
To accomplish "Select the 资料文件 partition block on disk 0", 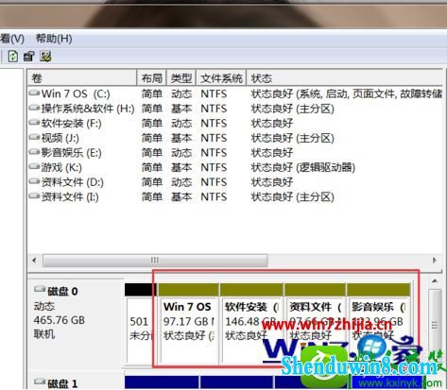I will tap(315, 323).
